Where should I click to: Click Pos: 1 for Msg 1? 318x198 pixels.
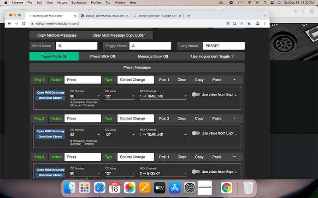pos(164,79)
